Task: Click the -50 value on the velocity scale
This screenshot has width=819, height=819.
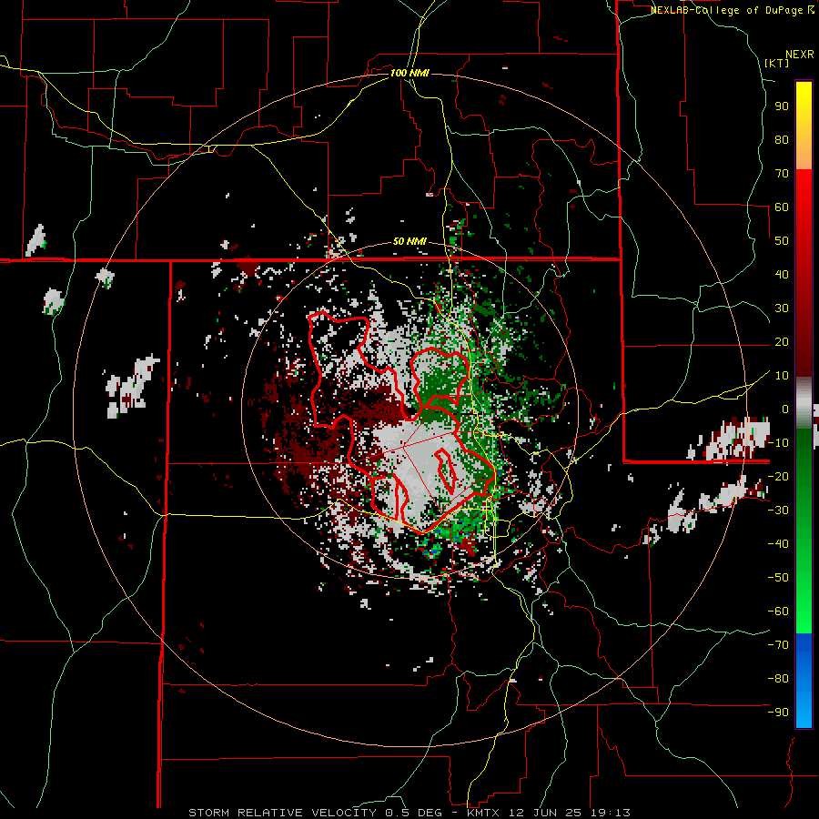Action: point(778,578)
